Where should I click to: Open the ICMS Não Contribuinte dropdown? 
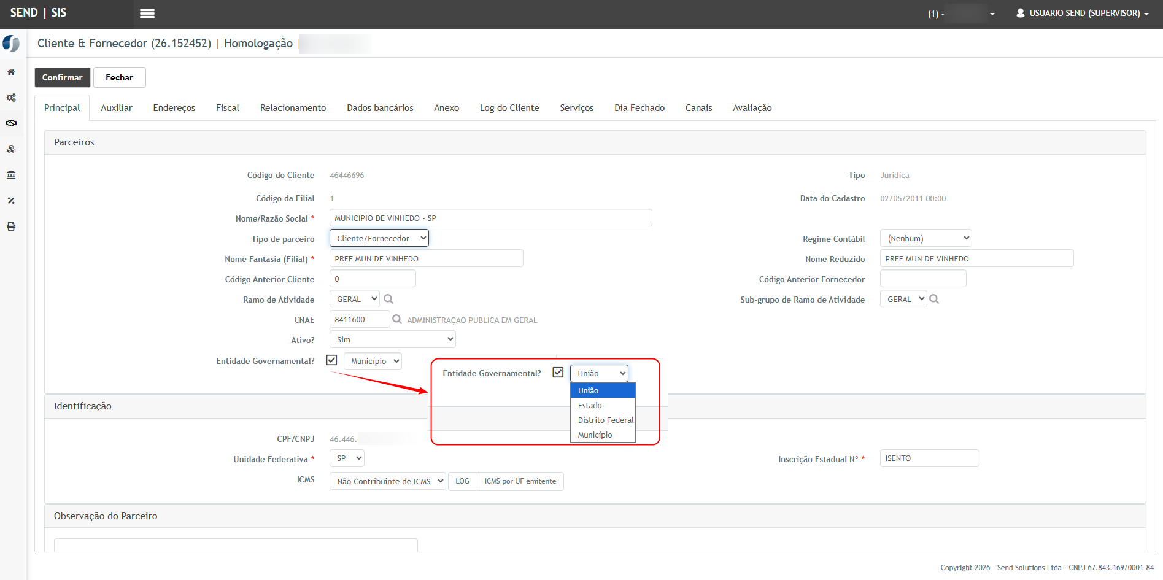(x=388, y=481)
